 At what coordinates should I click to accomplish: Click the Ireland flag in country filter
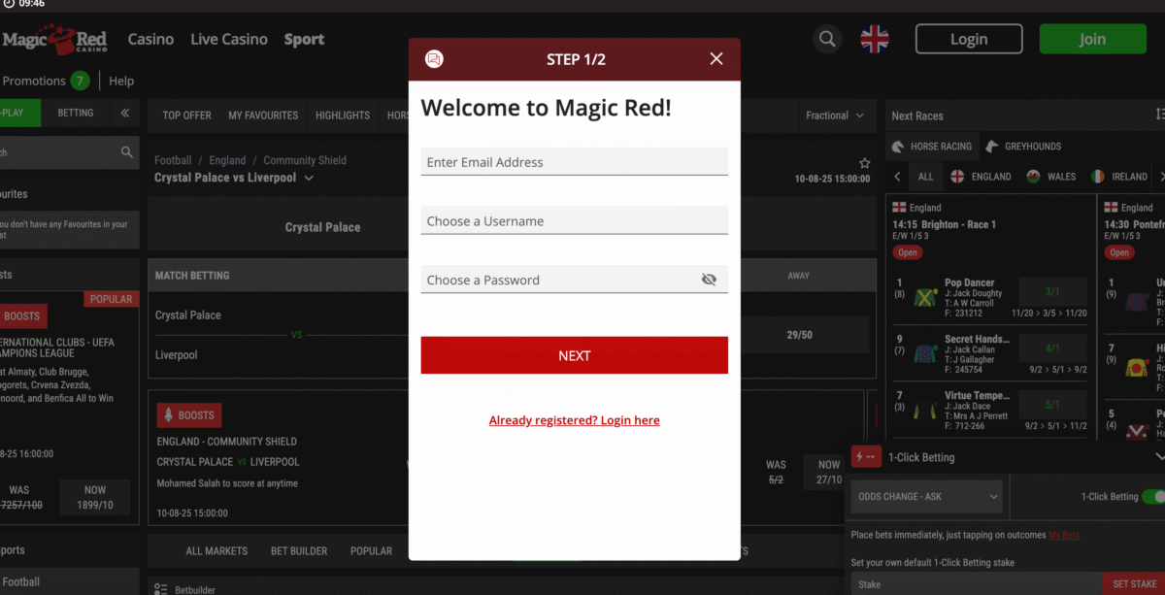coord(1097,177)
